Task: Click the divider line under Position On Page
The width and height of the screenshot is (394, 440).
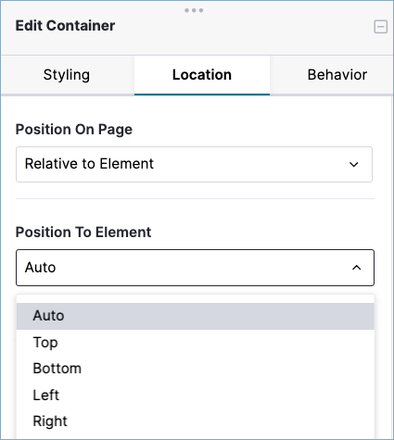Action: (x=195, y=198)
